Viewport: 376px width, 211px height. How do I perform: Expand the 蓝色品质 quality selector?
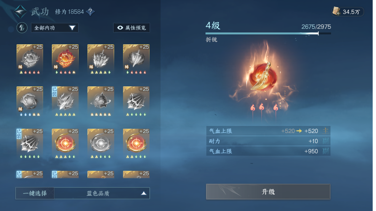(102, 193)
